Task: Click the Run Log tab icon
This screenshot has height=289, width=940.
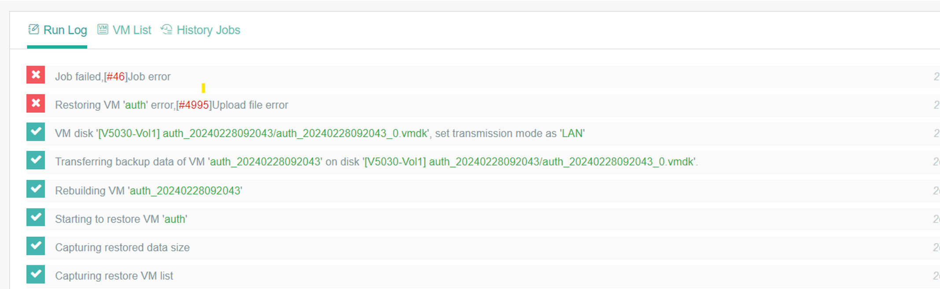Action: [x=33, y=29]
